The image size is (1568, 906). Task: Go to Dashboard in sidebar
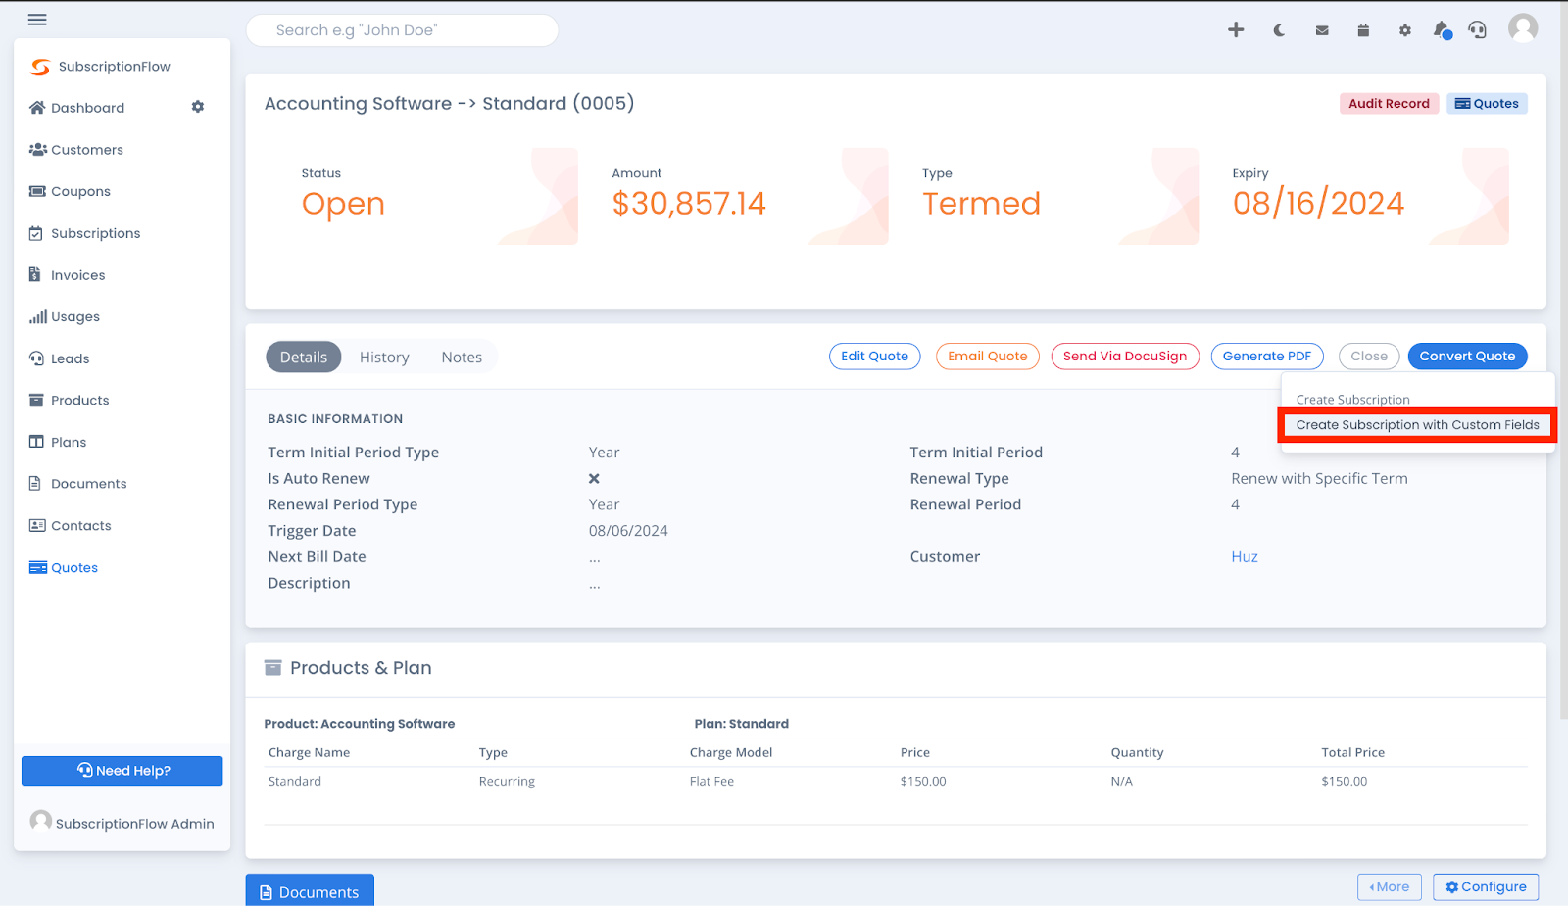point(77,108)
